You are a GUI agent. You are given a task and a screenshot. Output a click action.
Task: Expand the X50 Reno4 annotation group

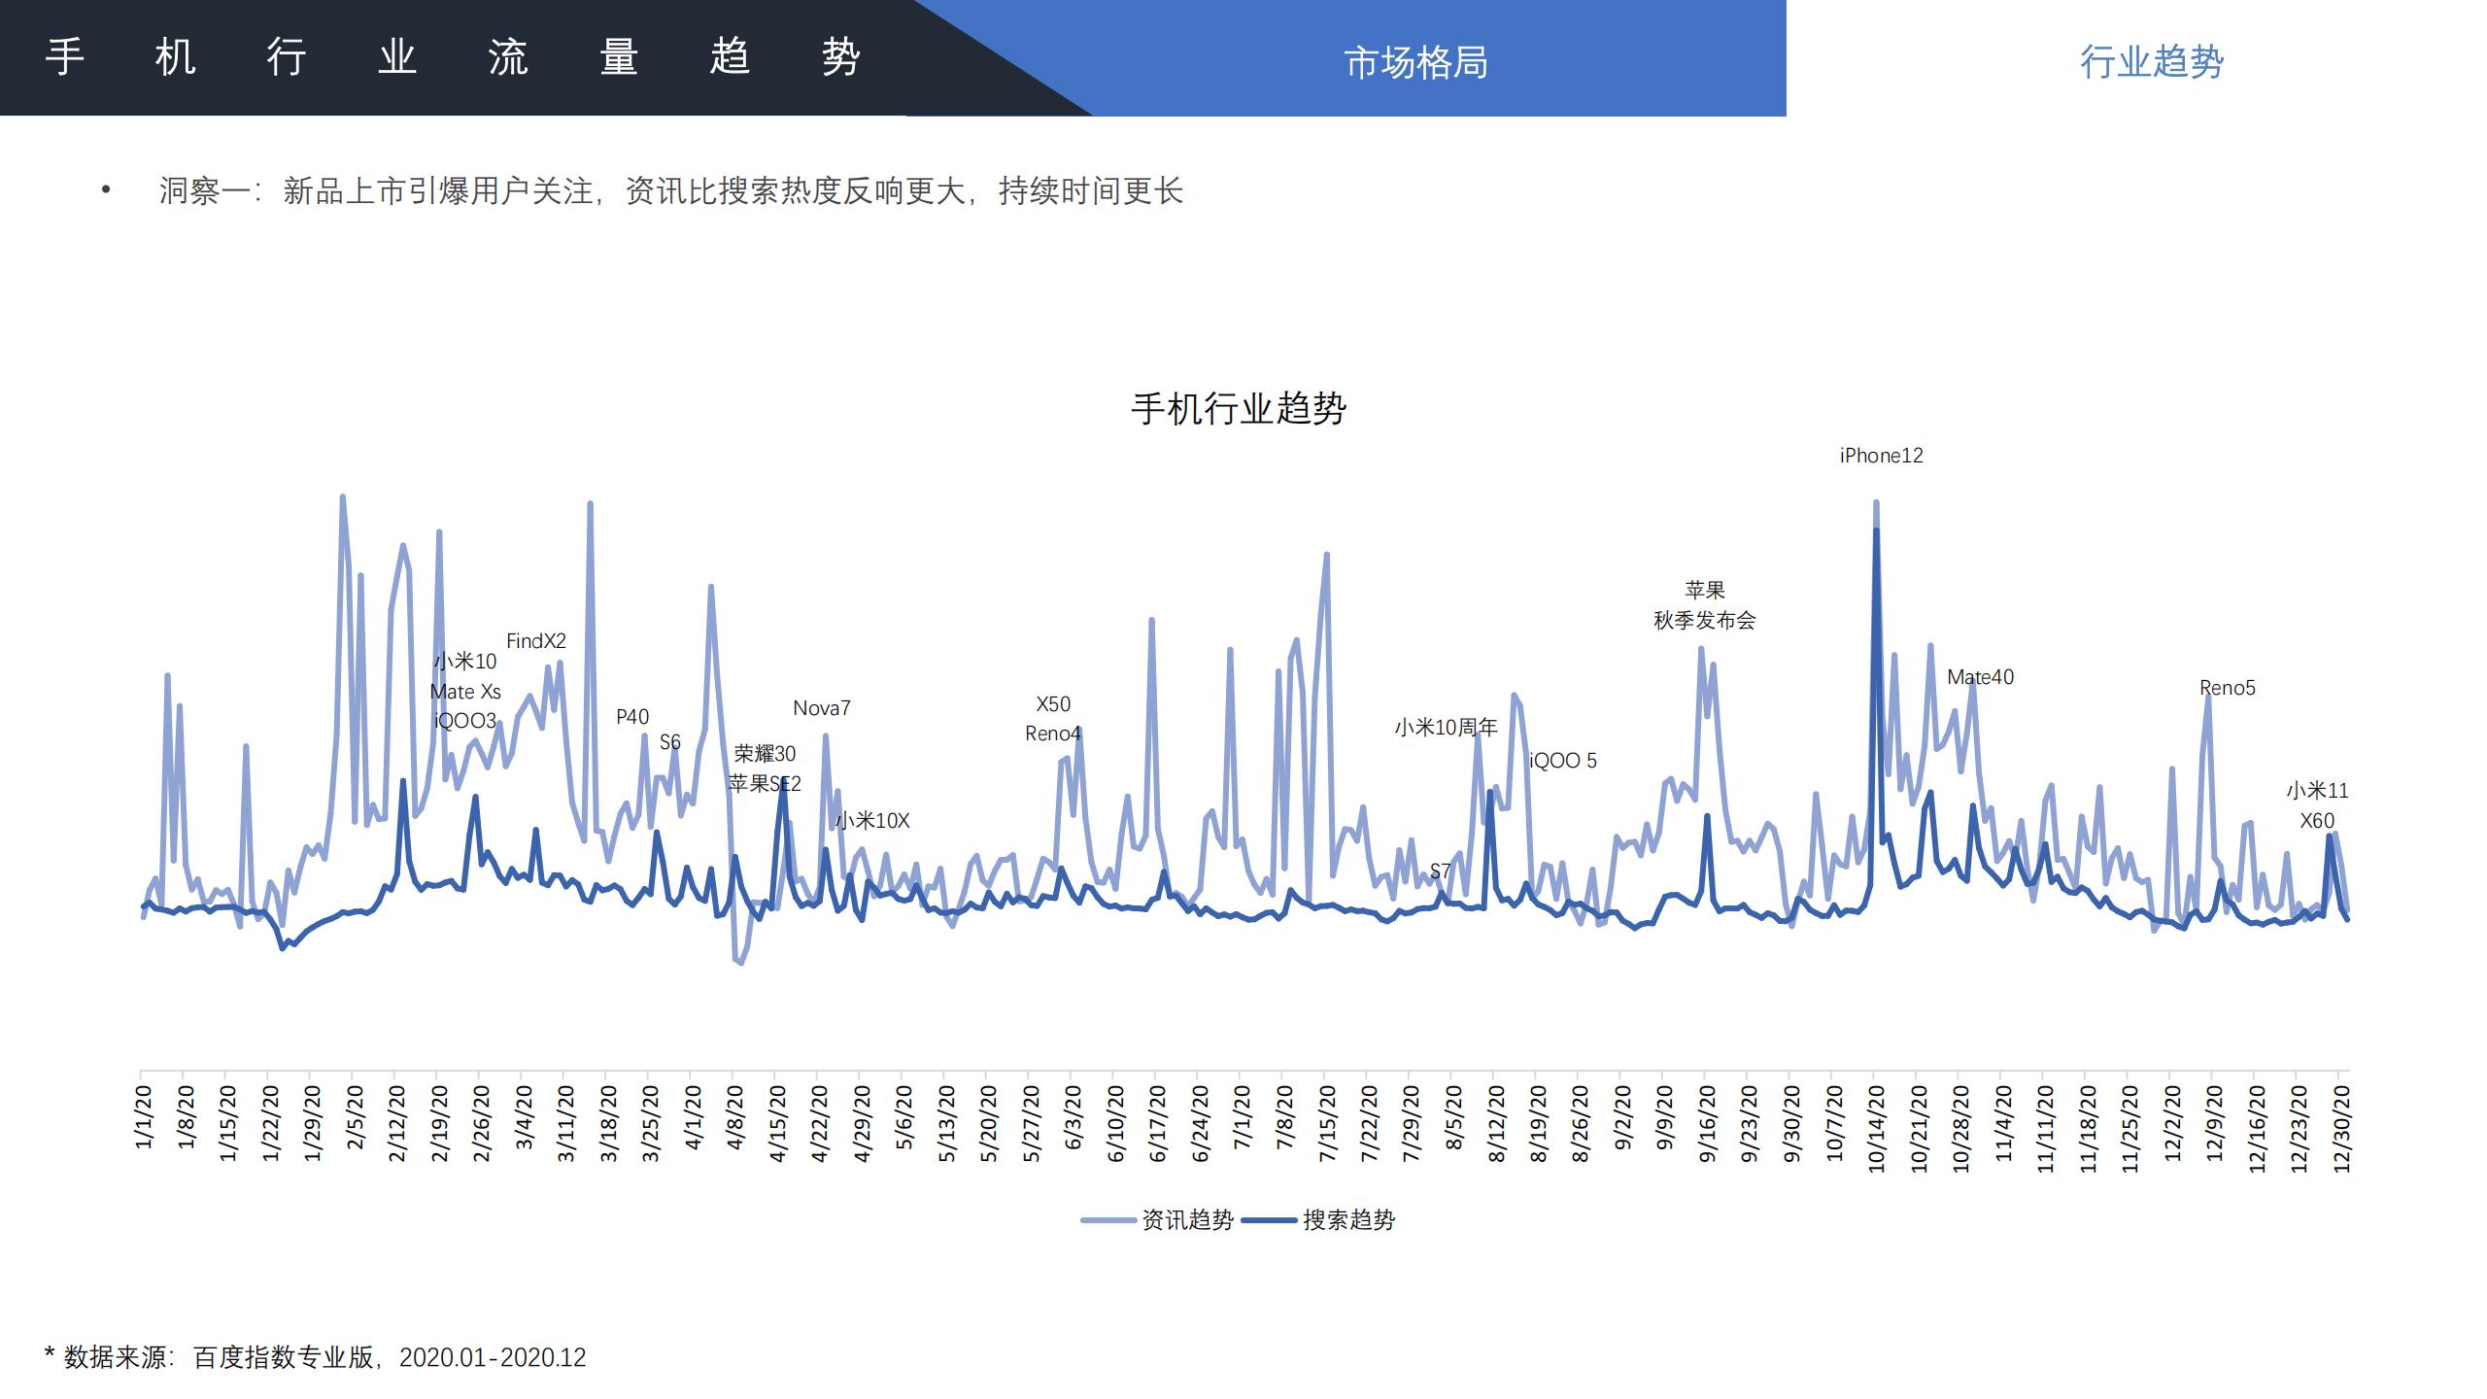pyautogui.click(x=1052, y=719)
